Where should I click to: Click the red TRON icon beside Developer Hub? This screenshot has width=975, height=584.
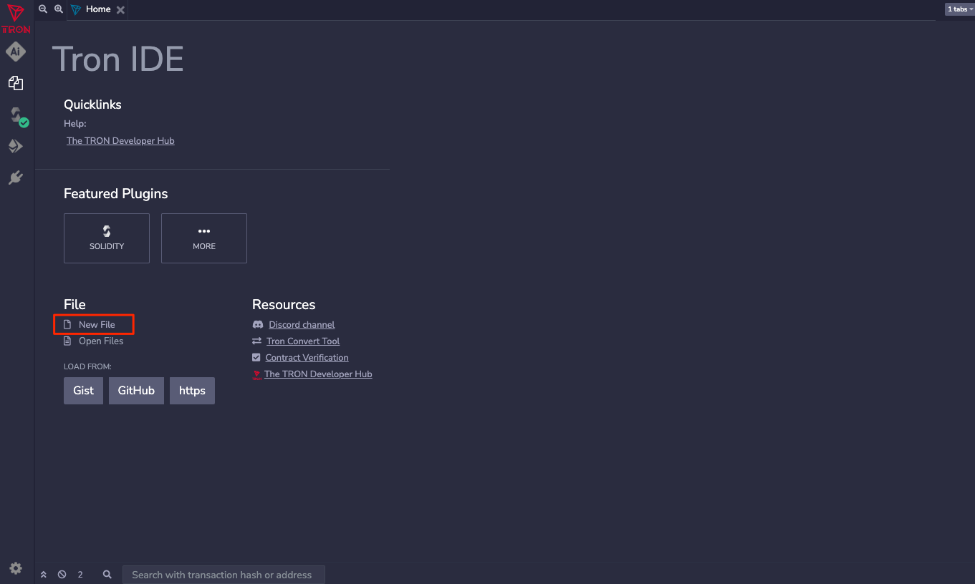(256, 374)
